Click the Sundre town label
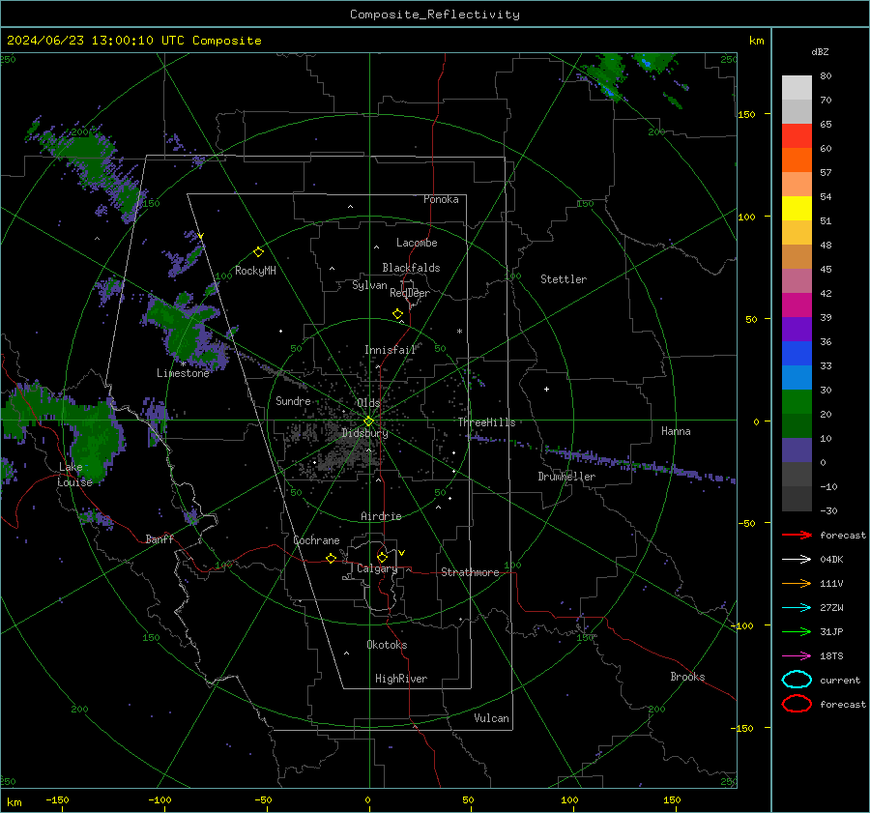Viewport: 870px width, 813px height. (293, 401)
